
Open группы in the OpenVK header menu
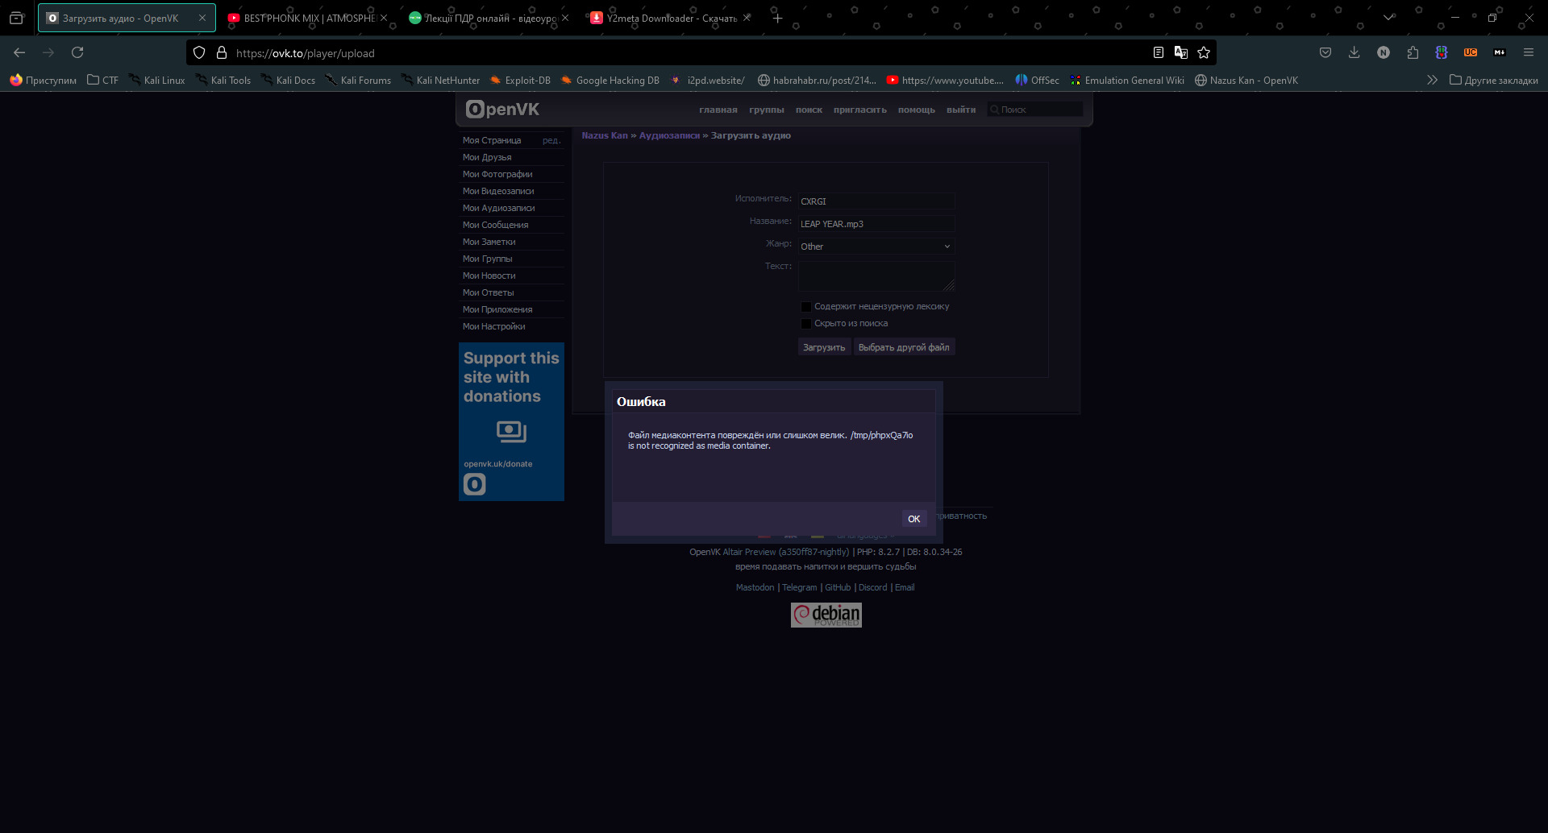766,110
